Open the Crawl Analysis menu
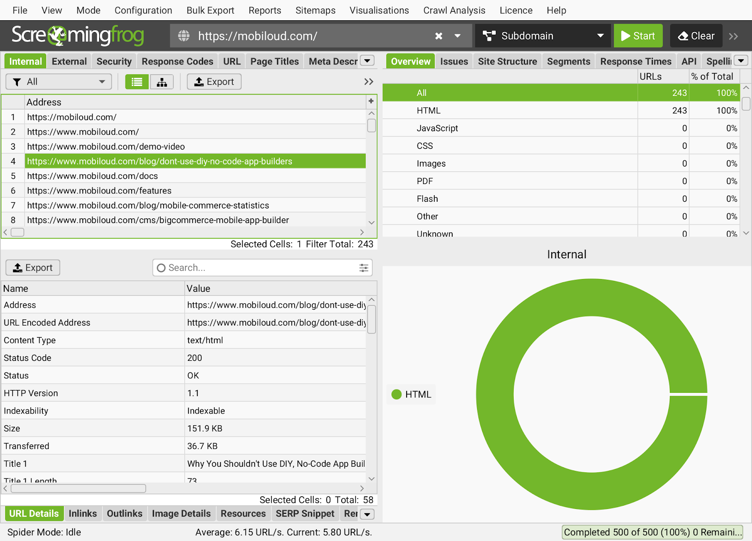Viewport: 752px width, 541px height. pyautogui.click(x=454, y=10)
